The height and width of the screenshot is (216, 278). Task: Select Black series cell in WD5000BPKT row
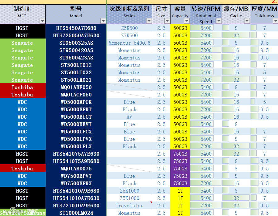click(x=129, y=109)
